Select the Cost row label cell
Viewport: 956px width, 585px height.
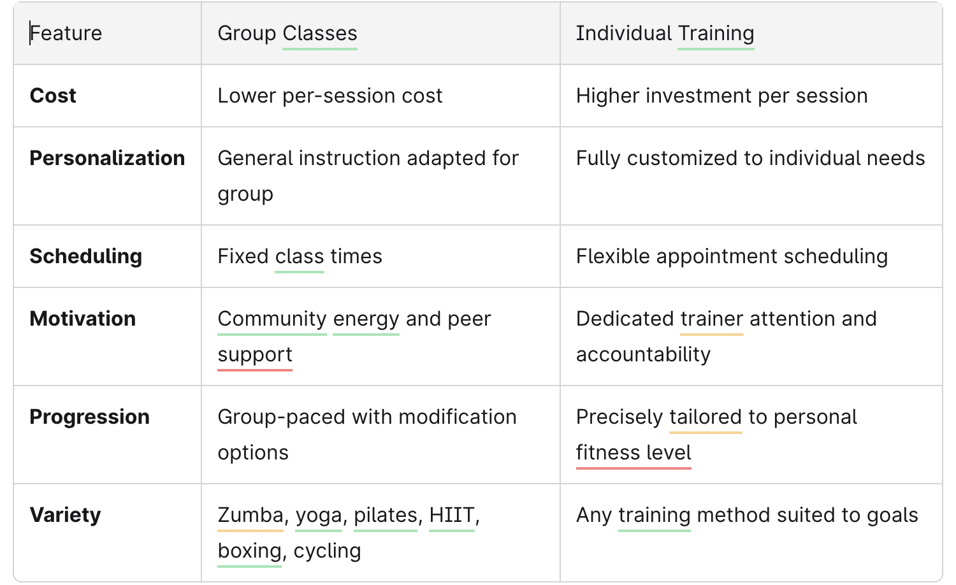[x=53, y=96]
